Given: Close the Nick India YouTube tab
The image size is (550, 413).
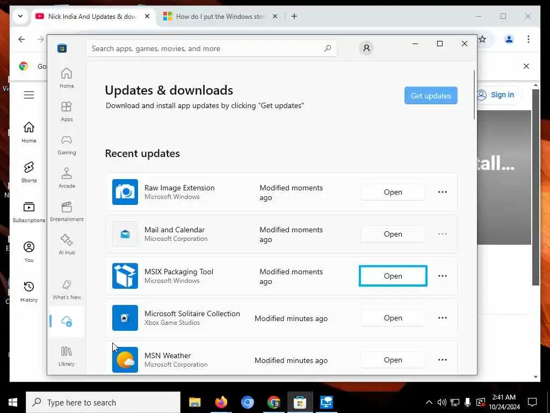Looking at the screenshot, I should [147, 16].
